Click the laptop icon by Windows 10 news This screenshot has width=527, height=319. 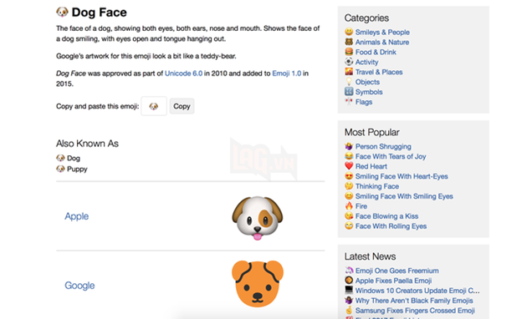pyautogui.click(x=349, y=290)
